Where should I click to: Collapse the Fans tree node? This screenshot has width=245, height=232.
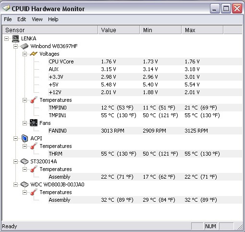[24, 123]
